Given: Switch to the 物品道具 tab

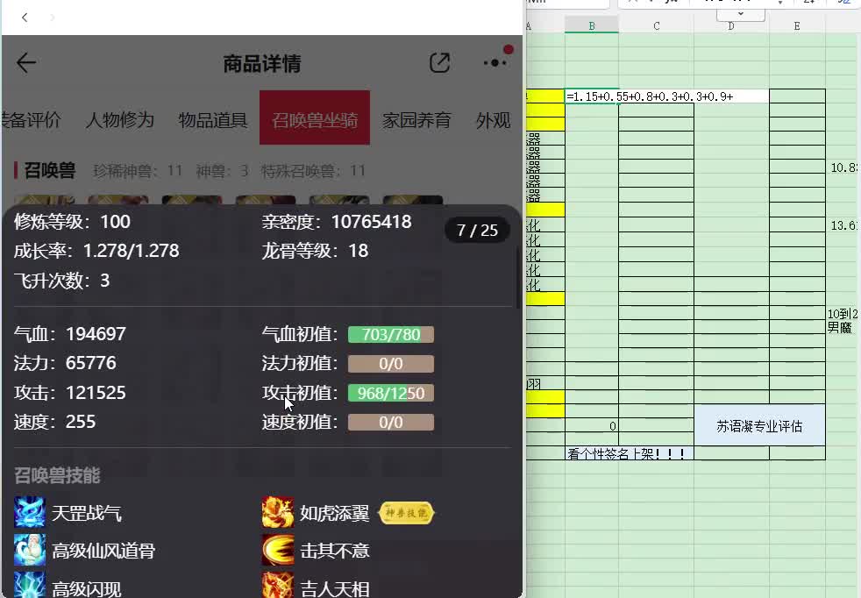Looking at the screenshot, I should [x=213, y=120].
